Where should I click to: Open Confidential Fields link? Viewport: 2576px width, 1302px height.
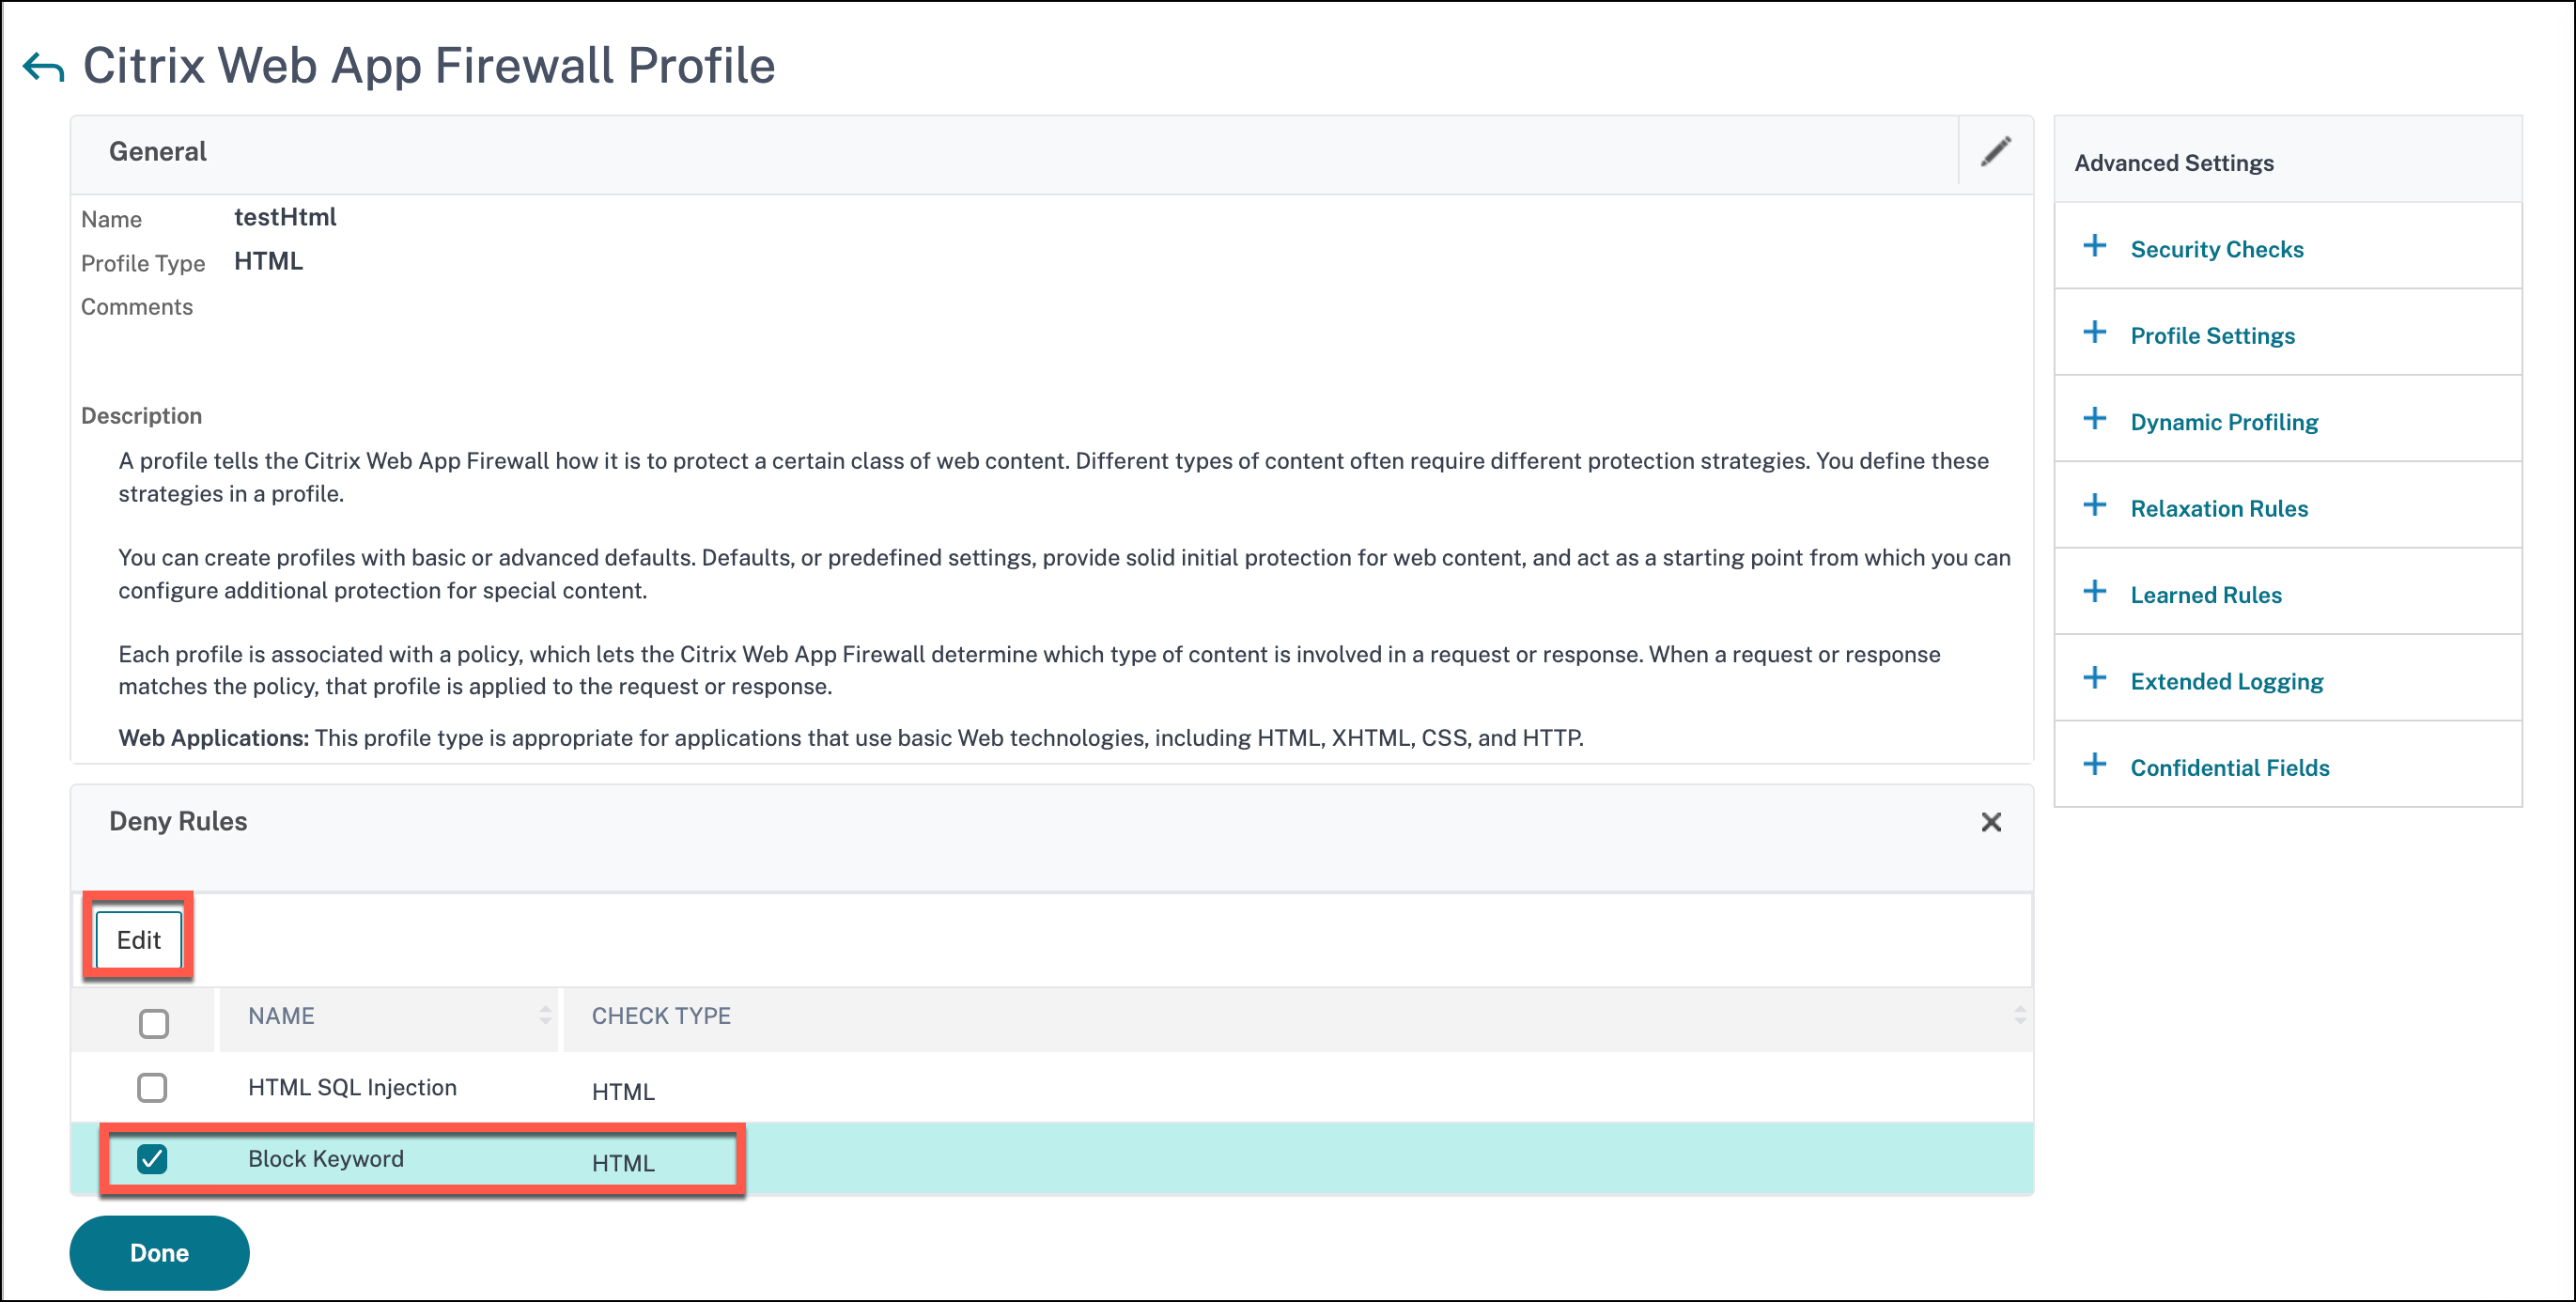click(x=2230, y=768)
